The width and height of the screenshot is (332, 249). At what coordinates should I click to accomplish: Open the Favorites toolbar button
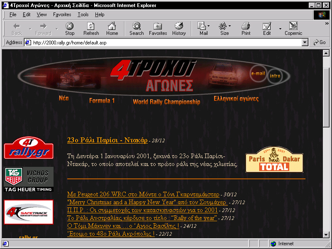pyautogui.click(x=158, y=29)
